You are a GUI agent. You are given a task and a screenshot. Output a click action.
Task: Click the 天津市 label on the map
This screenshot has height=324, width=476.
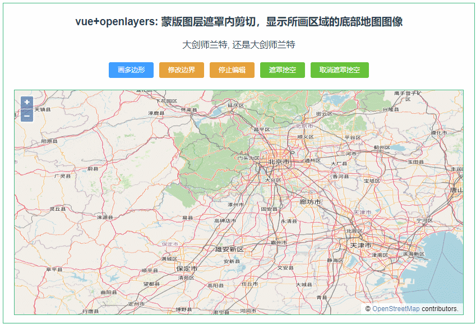pos(359,244)
